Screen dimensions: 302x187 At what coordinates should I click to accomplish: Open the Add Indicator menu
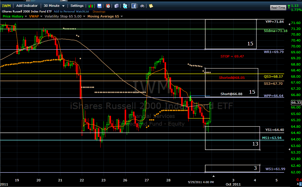27,6
